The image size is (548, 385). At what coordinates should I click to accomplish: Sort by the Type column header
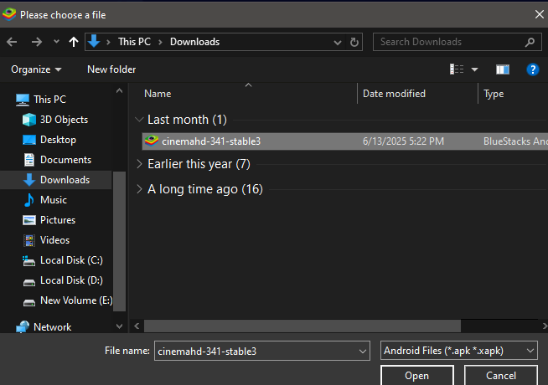[x=494, y=94]
